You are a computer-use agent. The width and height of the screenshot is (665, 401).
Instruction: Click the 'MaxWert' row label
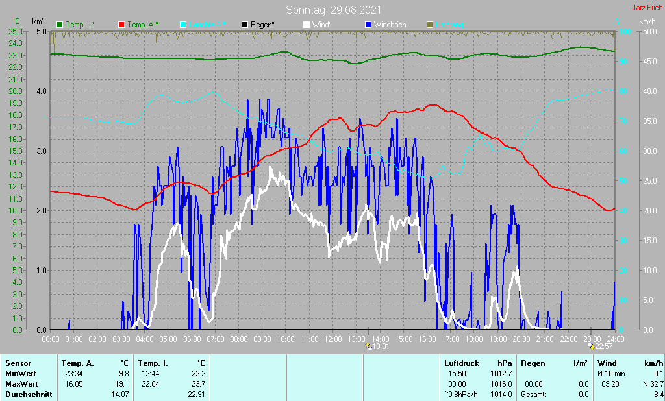click(x=21, y=384)
